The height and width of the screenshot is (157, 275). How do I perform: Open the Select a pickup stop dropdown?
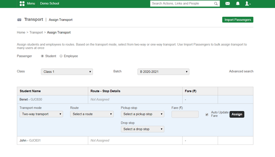click(143, 114)
